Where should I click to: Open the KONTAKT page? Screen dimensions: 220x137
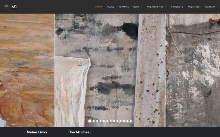210,7
